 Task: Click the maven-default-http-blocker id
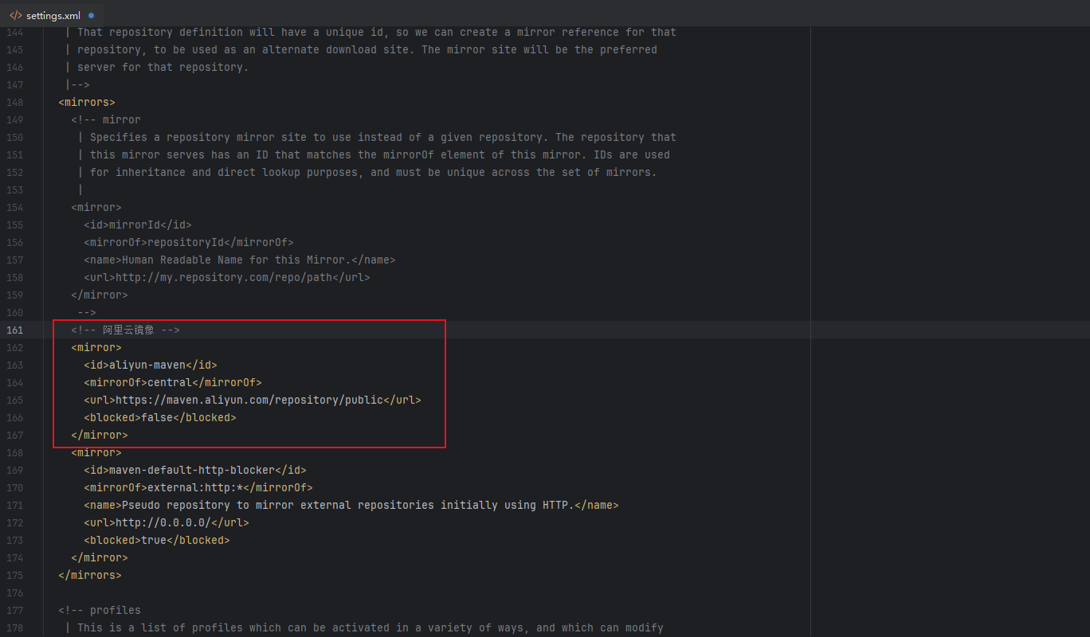point(192,470)
